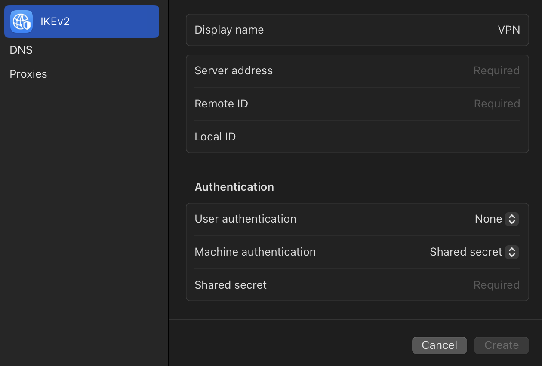This screenshot has height=366, width=542.
Task: Click the IKEv2 globe shield icon
Action: [22, 21]
